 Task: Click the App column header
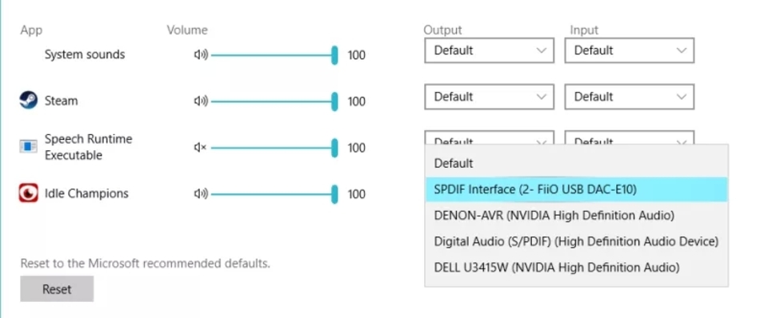pyautogui.click(x=31, y=30)
